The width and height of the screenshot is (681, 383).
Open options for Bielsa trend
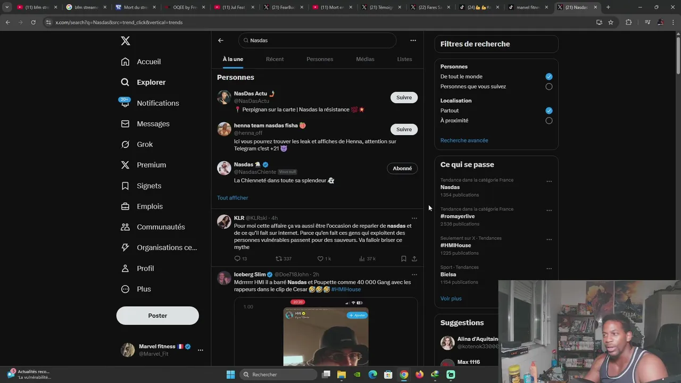pos(549,269)
